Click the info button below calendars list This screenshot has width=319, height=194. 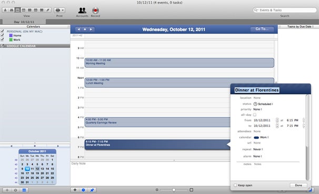pos(15,190)
